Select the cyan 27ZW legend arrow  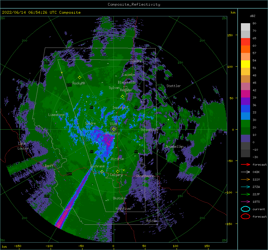click(x=245, y=187)
